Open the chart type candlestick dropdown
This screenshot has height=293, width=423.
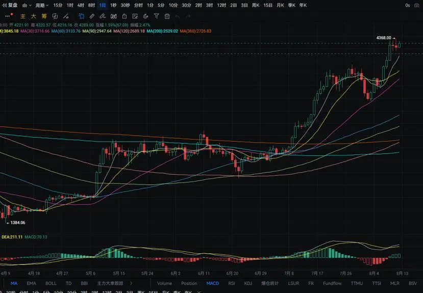click(27, 6)
